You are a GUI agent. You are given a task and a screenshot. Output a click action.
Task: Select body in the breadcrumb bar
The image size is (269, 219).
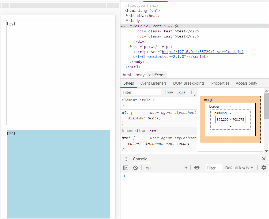140,75
